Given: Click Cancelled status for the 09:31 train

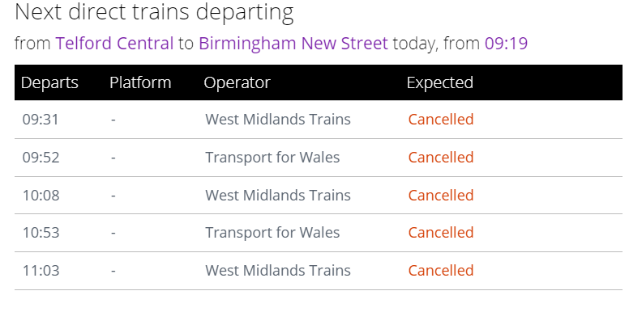Looking at the screenshot, I should [441, 120].
